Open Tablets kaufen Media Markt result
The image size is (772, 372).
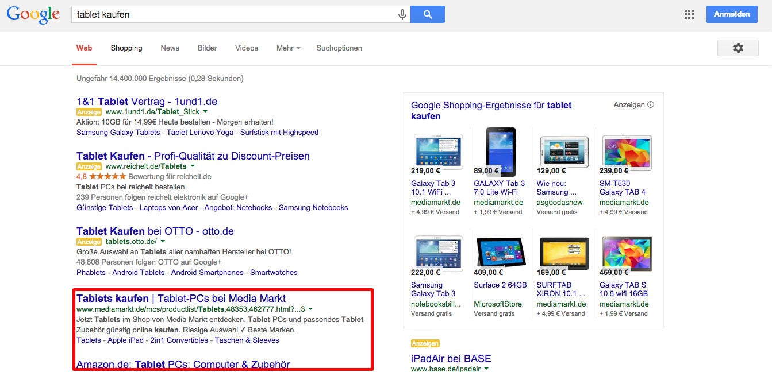tap(181, 299)
